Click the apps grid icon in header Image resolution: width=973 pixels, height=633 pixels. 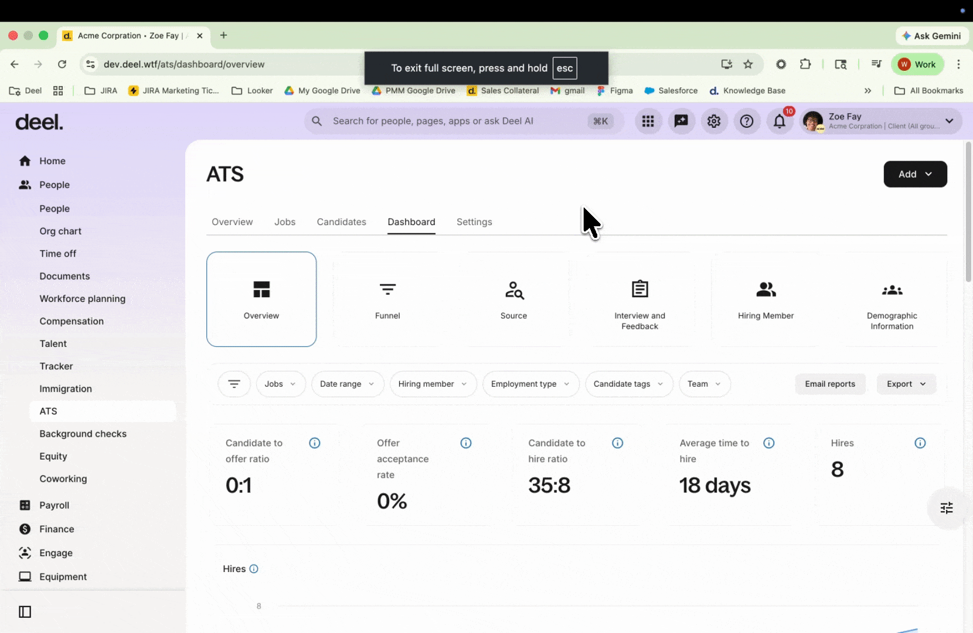pyautogui.click(x=648, y=121)
